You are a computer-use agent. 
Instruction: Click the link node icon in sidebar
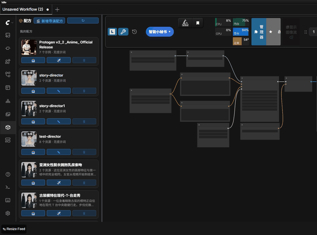point(8,48)
